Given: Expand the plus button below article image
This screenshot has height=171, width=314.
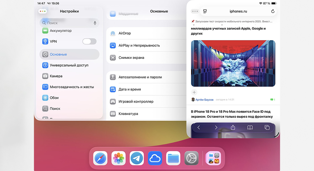Looking at the screenshot, I should (x=194, y=92).
